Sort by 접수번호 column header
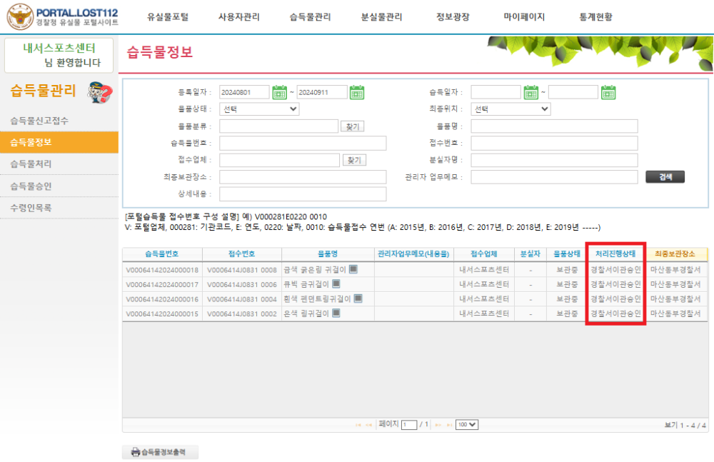The image size is (714, 462). (x=242, y=254)
